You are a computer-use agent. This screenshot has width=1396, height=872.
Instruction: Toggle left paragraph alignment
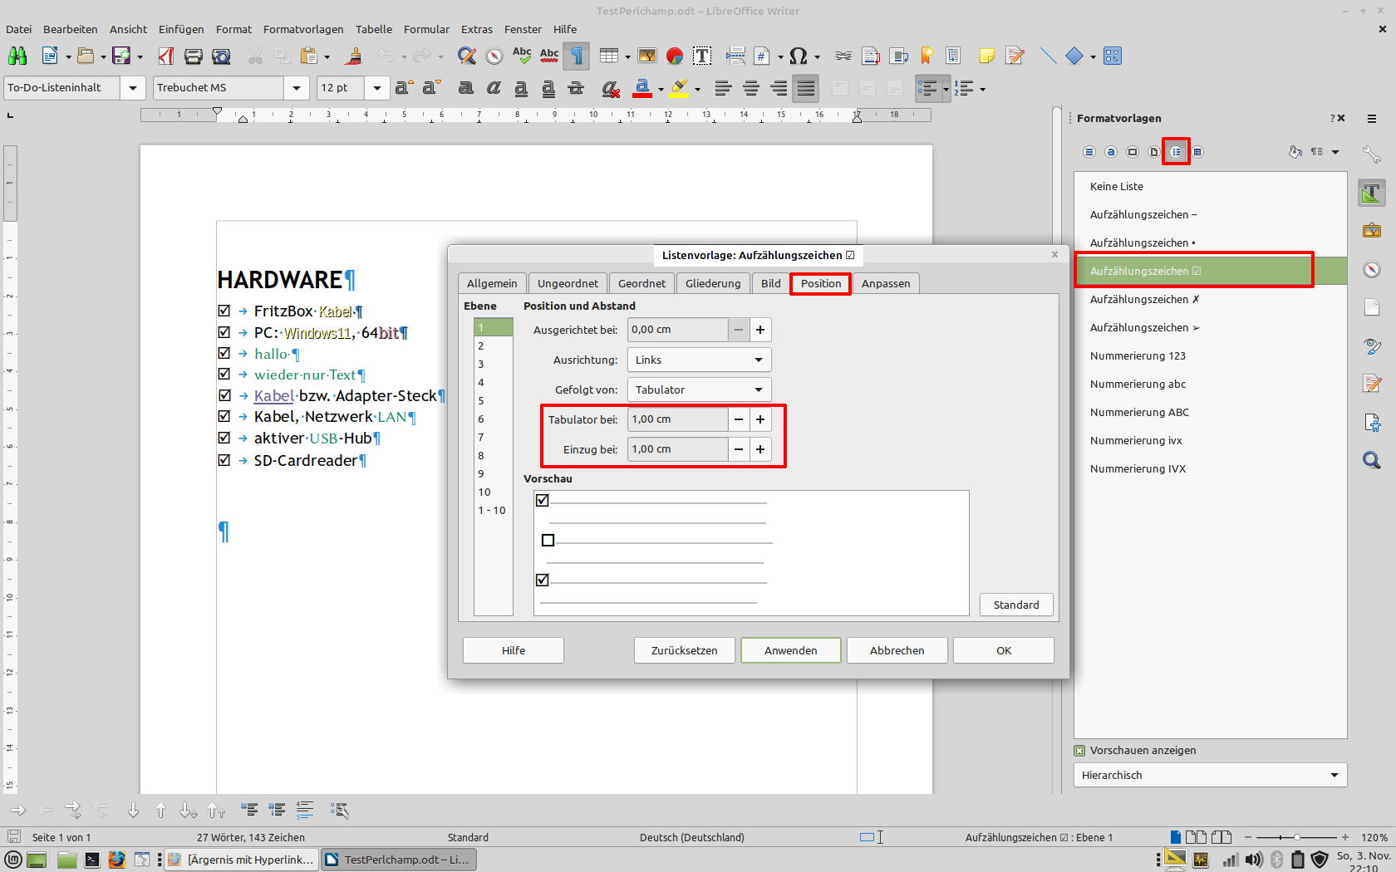[724, 88]
